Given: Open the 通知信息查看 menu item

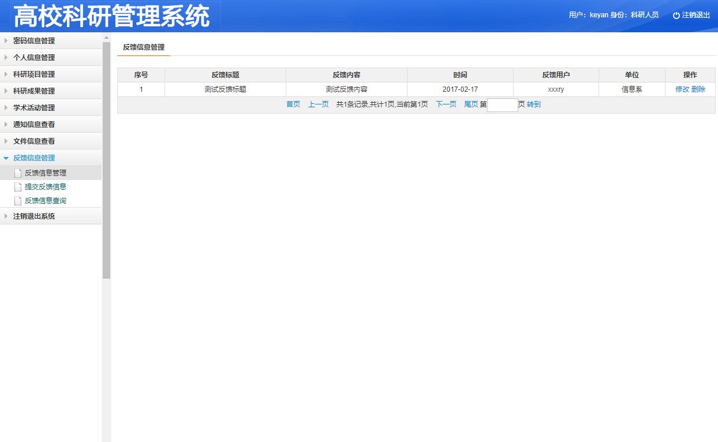Looking at the screenshot, I should click(32, 124).
